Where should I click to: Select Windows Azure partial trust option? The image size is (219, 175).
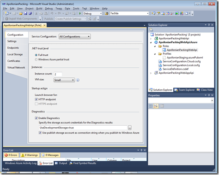[36, 59]
